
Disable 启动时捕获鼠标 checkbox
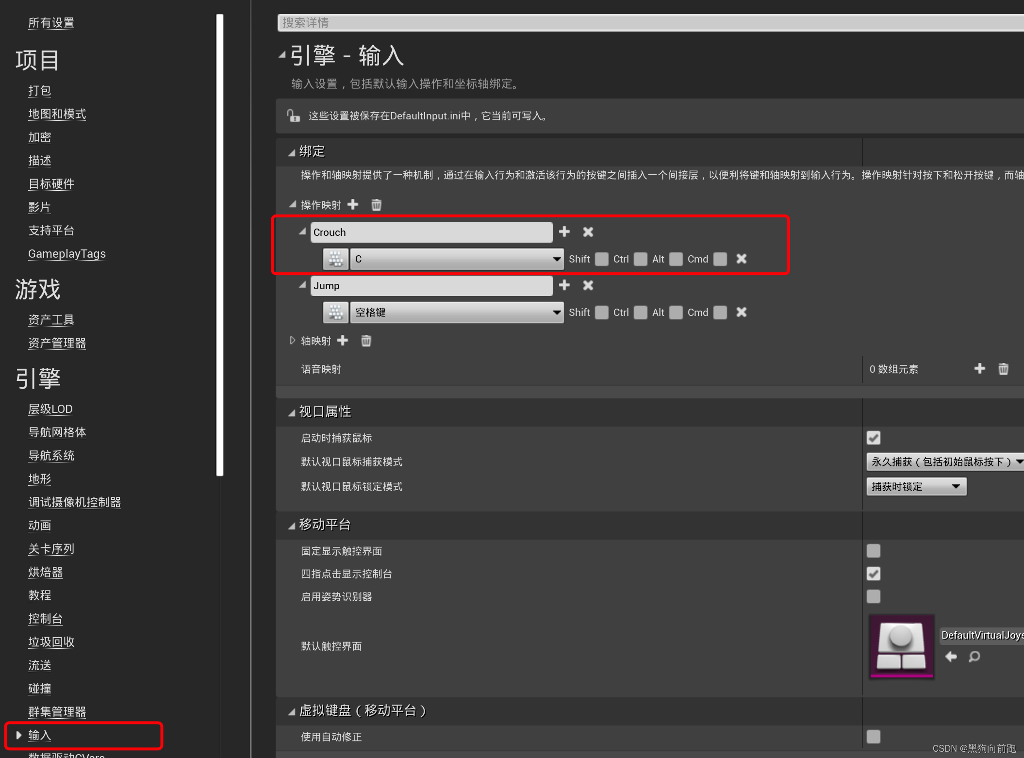873,438
